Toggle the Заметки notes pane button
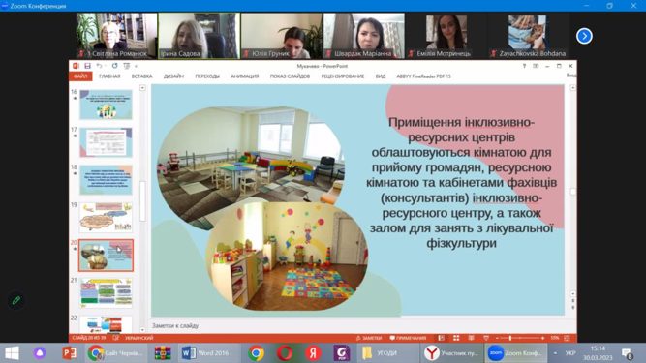 click(x=369, y=338)
